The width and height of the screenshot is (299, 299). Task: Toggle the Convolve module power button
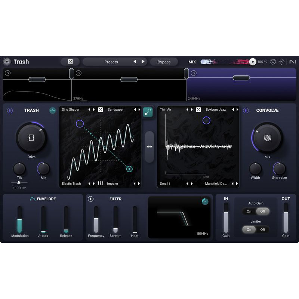click(246, 110)
